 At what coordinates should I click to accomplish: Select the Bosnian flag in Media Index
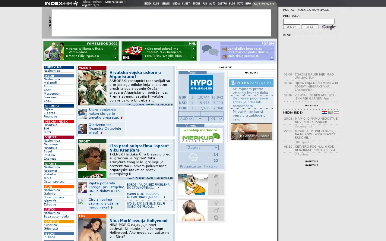330,112
